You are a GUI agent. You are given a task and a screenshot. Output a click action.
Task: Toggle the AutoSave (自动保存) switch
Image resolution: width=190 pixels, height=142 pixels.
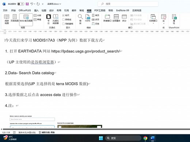pos(20,4)
